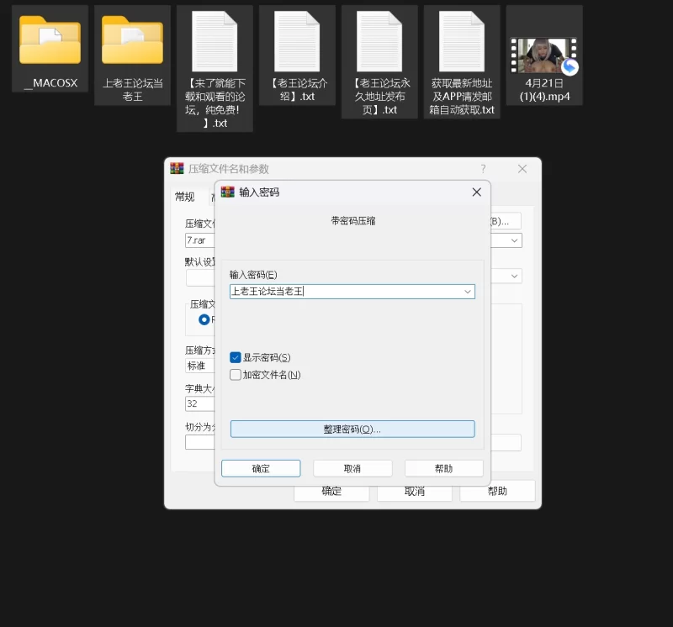
Task: Select the 【老王论坛介绍】.txt file icon
Action: tap(297, 42)
